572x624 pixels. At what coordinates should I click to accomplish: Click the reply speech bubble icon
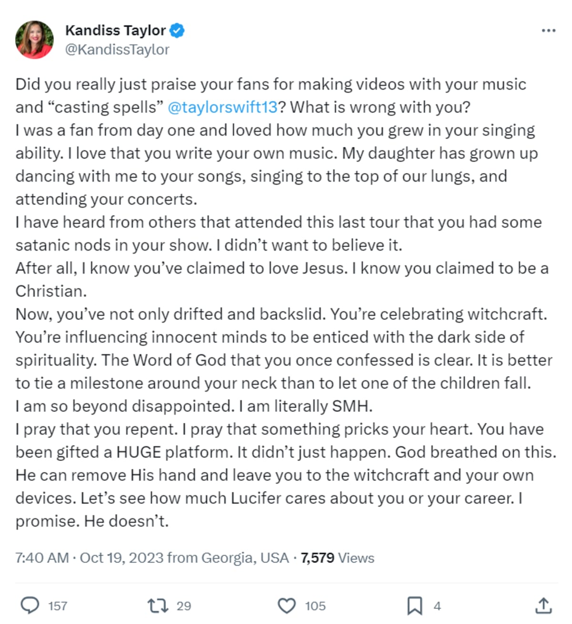click(x=30, y=605)
